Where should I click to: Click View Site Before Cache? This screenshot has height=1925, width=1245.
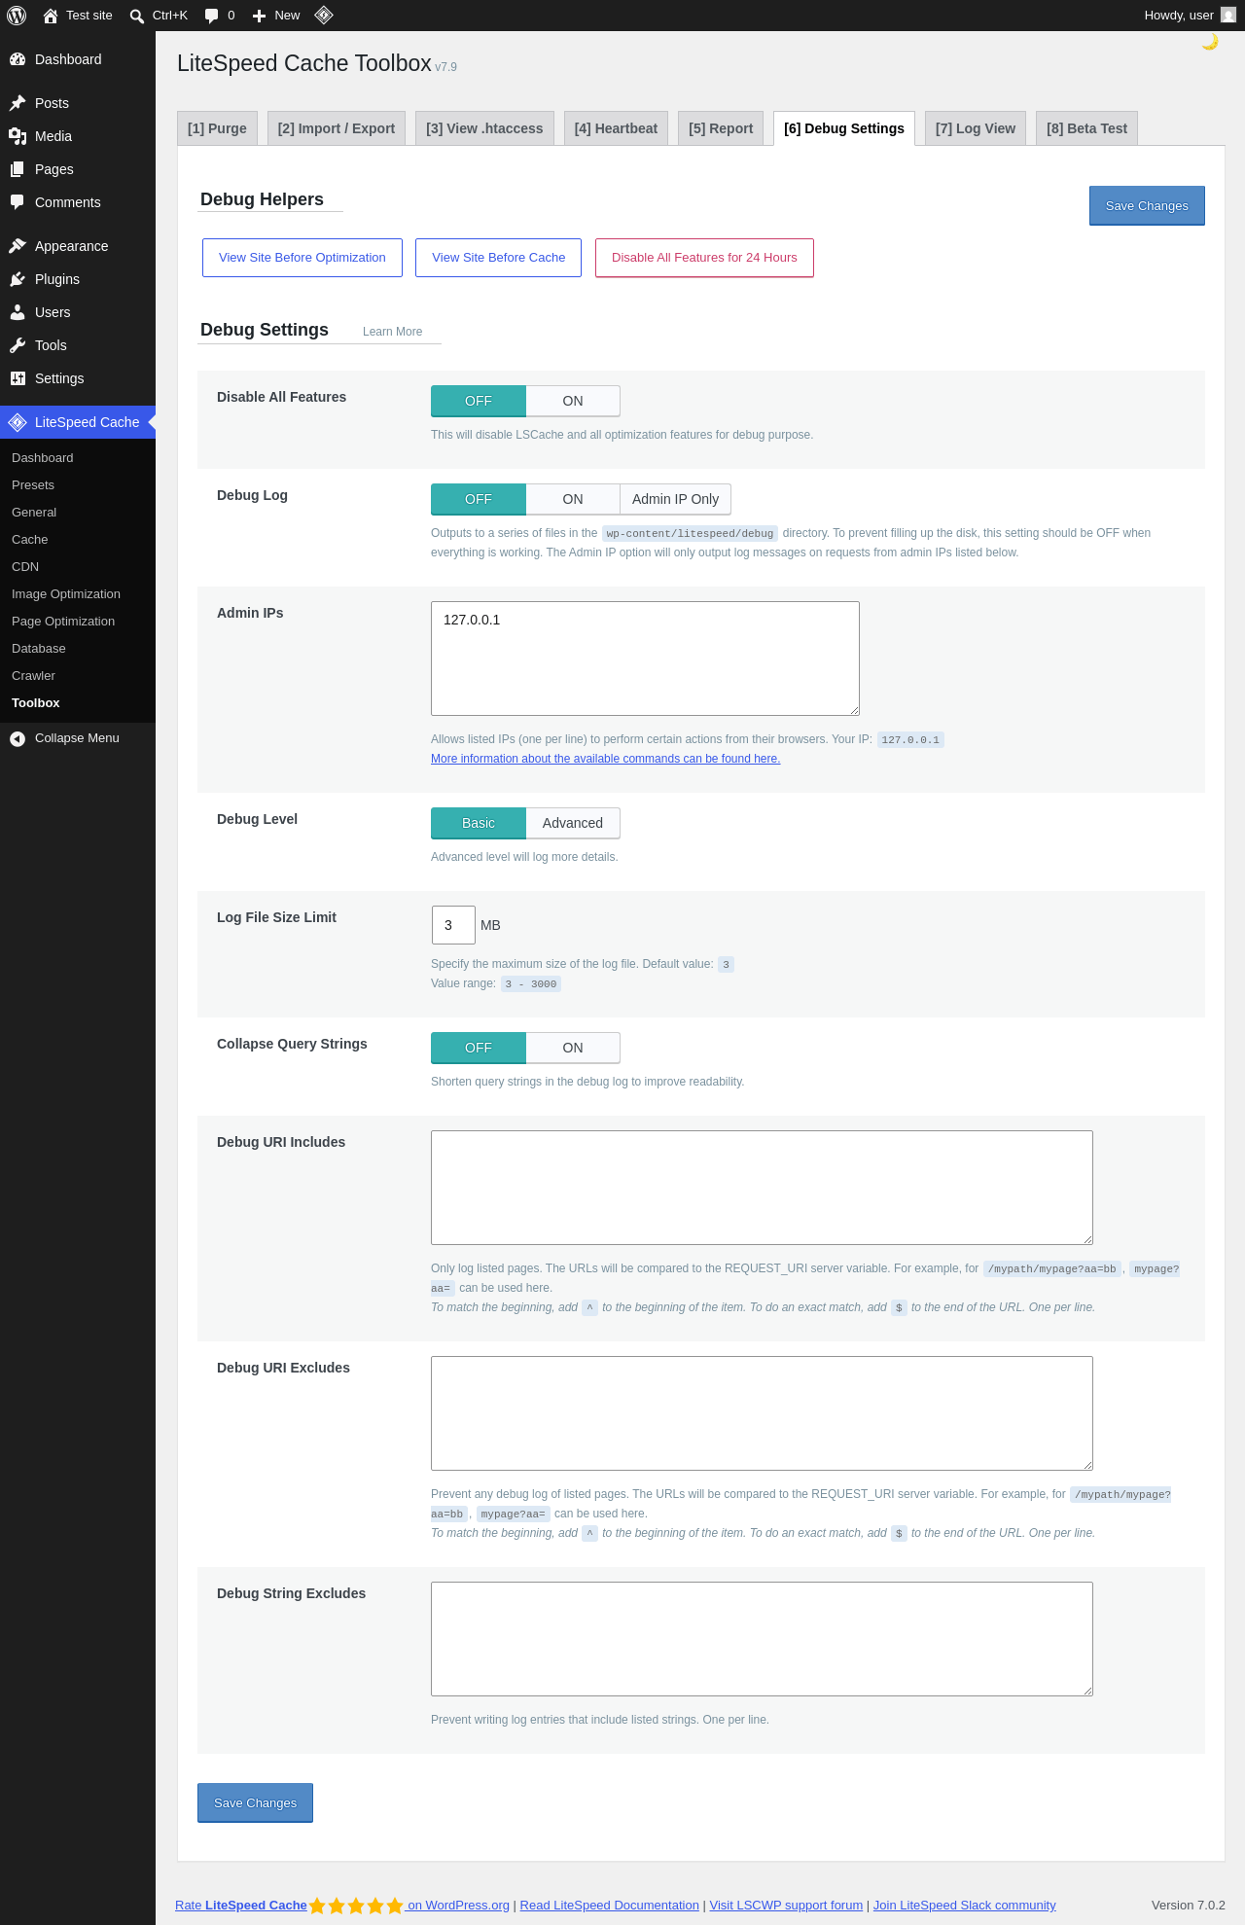tap(499, 258)
